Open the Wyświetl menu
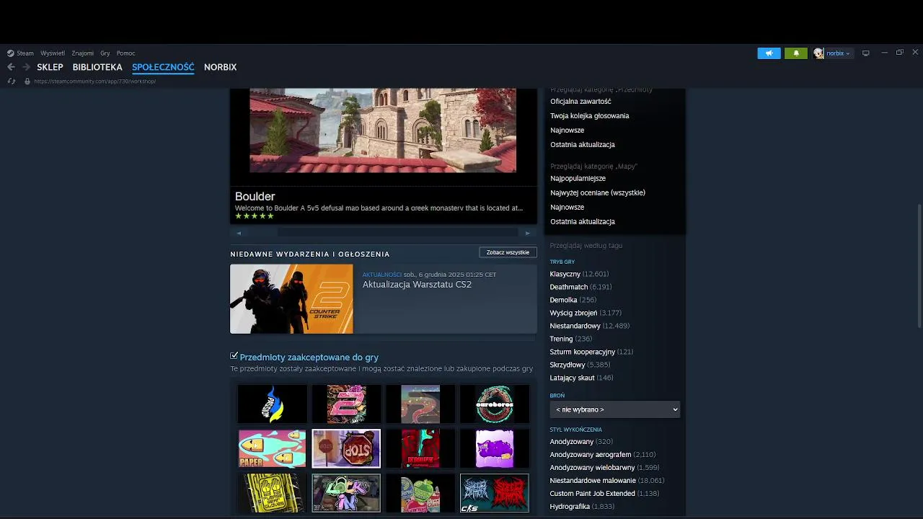Screen dimensions: 923x519 53,53
